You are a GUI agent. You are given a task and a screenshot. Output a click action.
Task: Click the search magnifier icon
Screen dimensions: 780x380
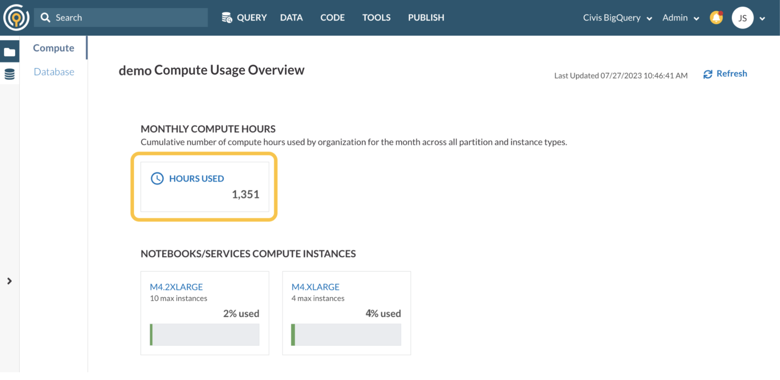[45, 17]
